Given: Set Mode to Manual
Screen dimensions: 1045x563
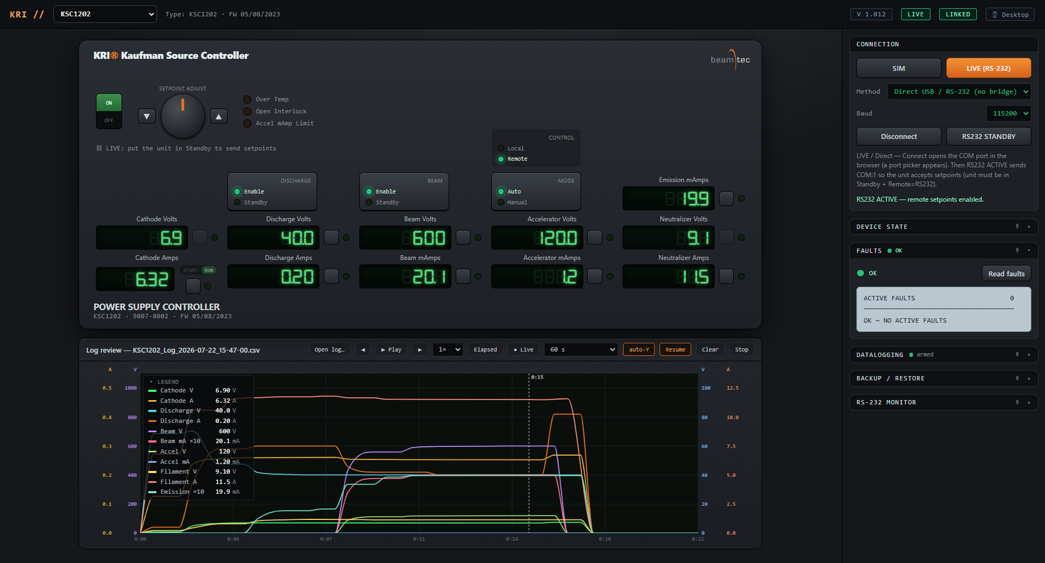Looking at the screenshot, I should point(512,203).
